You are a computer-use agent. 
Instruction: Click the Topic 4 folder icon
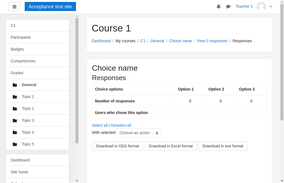tap(15, 132)
